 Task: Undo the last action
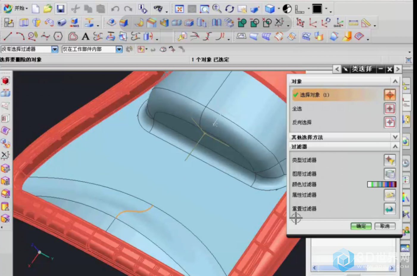[x=115, y=9]
